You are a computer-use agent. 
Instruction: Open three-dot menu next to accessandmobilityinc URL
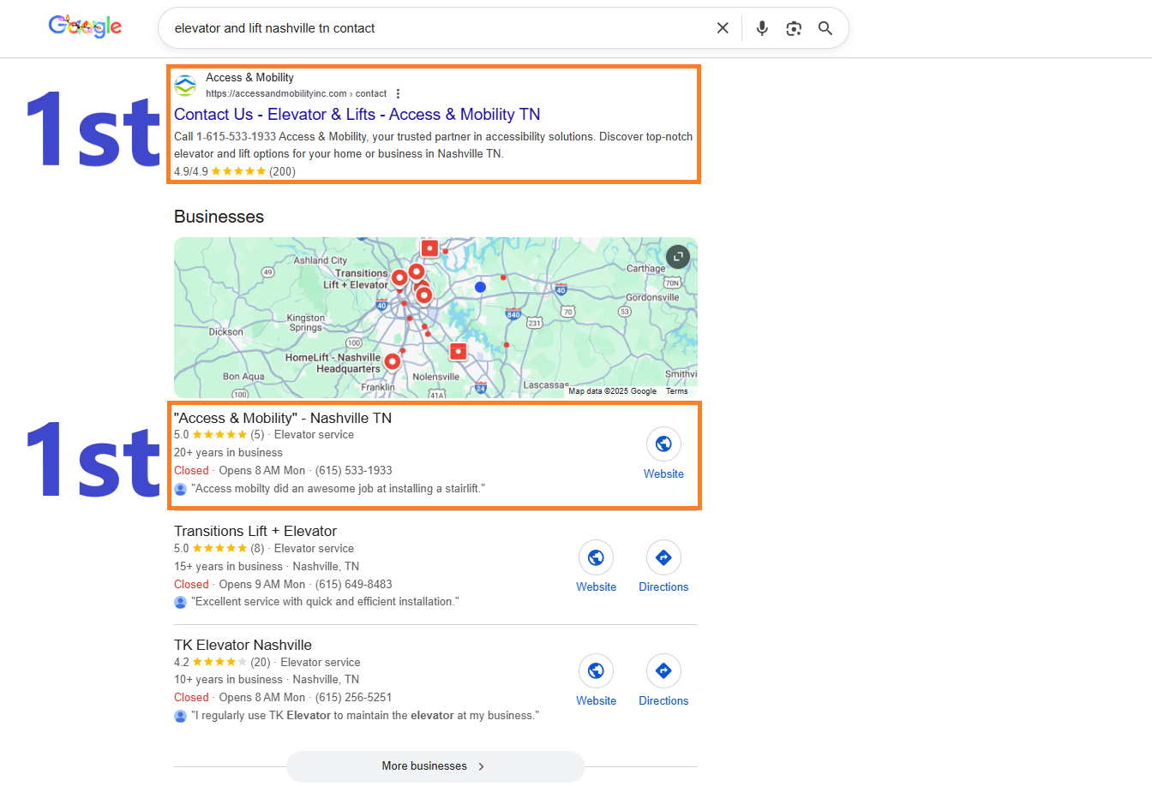(398, 94)
